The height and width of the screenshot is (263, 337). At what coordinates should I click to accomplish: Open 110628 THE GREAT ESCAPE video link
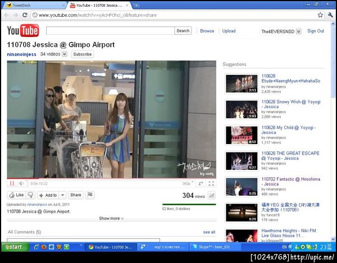[x=290, y=156]
